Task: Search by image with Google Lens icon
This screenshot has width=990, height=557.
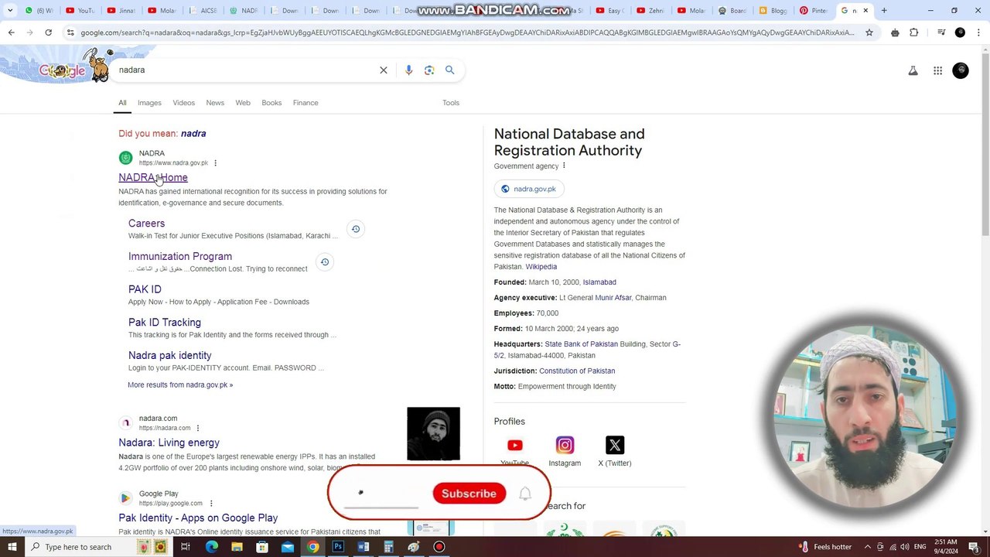Action: click(429, 70)
